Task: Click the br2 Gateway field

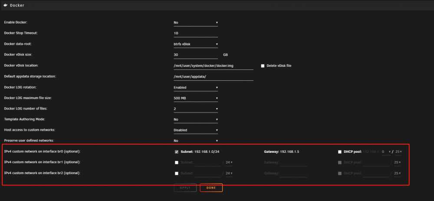Action: (x=293, y=173)
